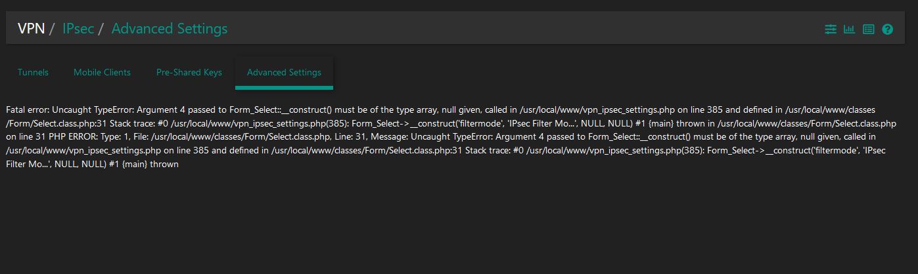The height and width of the screenshot is (274, 918).
Task: Open the Related log entries list icon
Action: (868, 29)
